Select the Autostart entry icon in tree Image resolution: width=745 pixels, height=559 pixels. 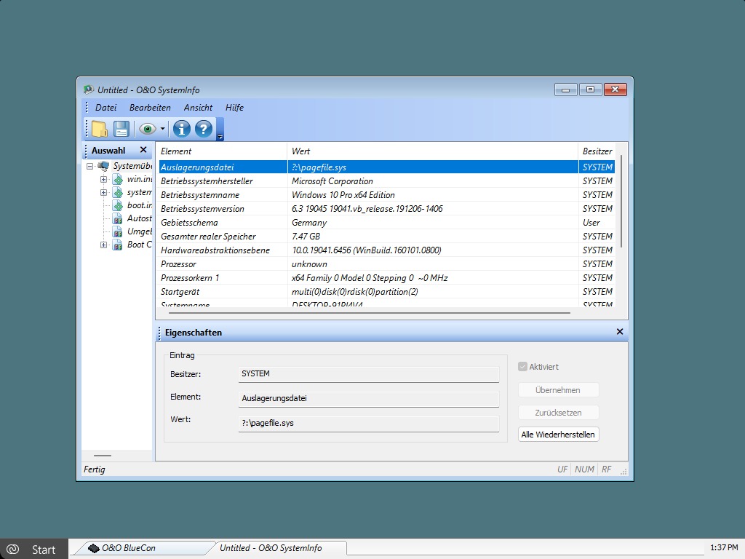(118, 218)
